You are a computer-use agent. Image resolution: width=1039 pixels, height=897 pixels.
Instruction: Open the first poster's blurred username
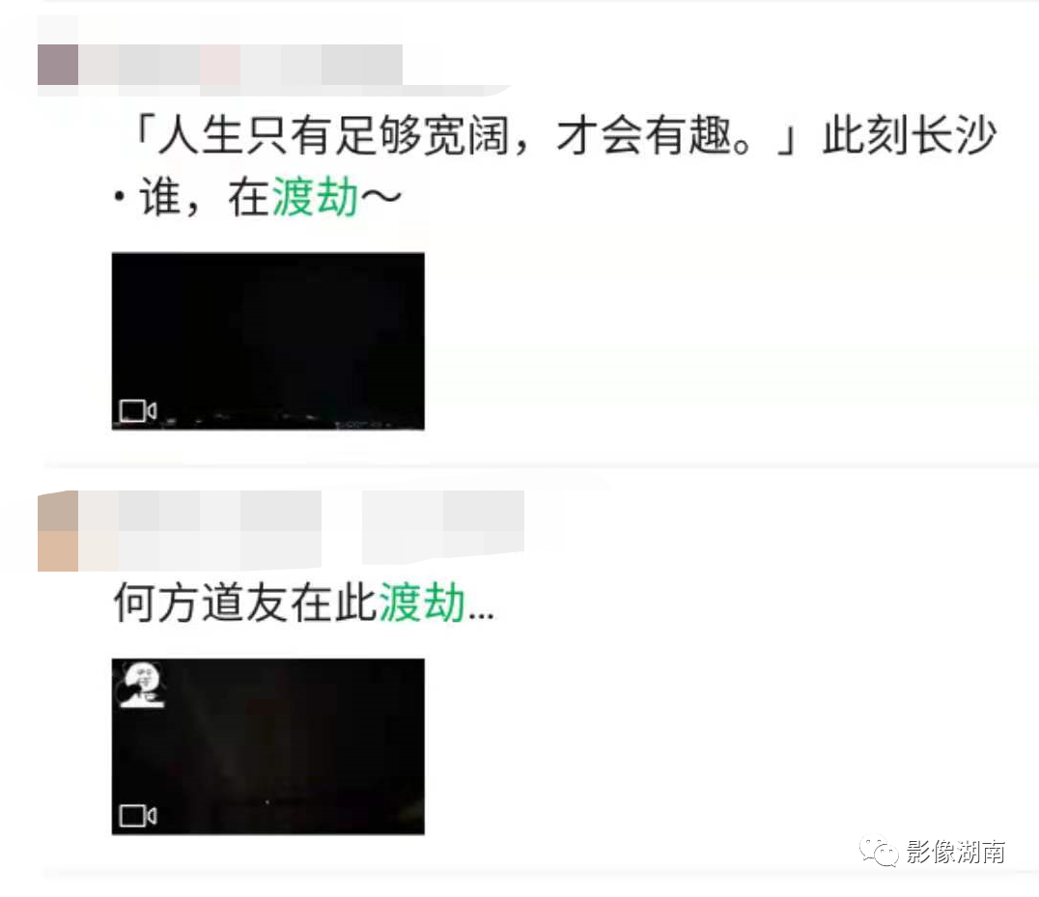coord(240,65)
